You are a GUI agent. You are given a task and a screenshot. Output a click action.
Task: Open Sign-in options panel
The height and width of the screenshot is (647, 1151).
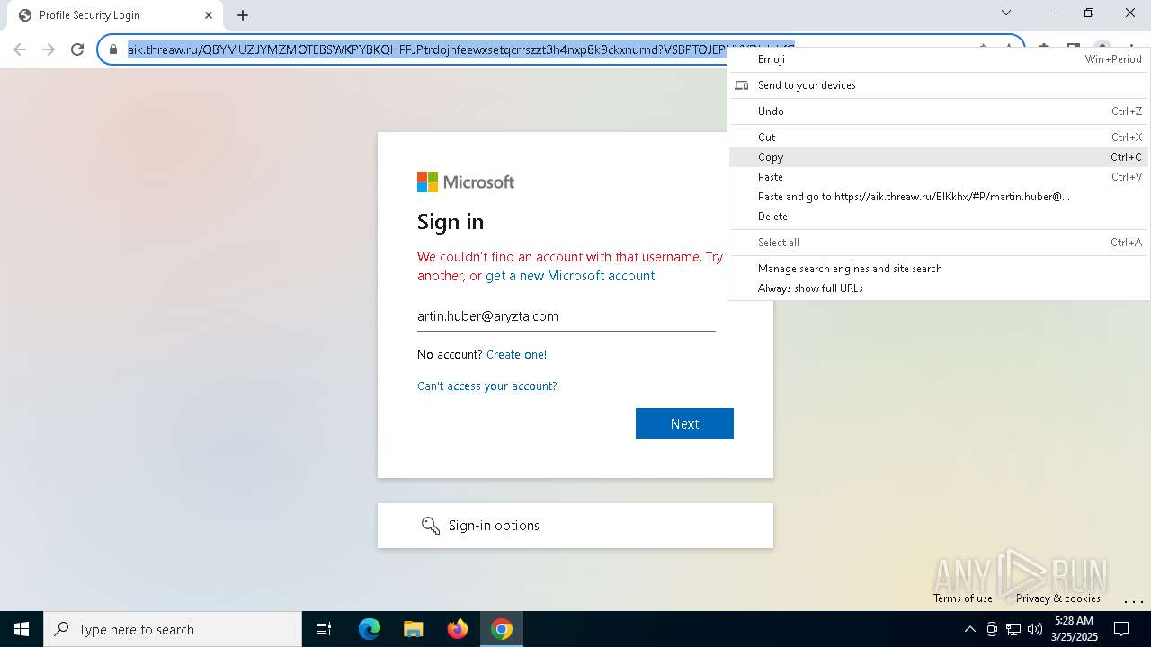click(x=575, y=526)
